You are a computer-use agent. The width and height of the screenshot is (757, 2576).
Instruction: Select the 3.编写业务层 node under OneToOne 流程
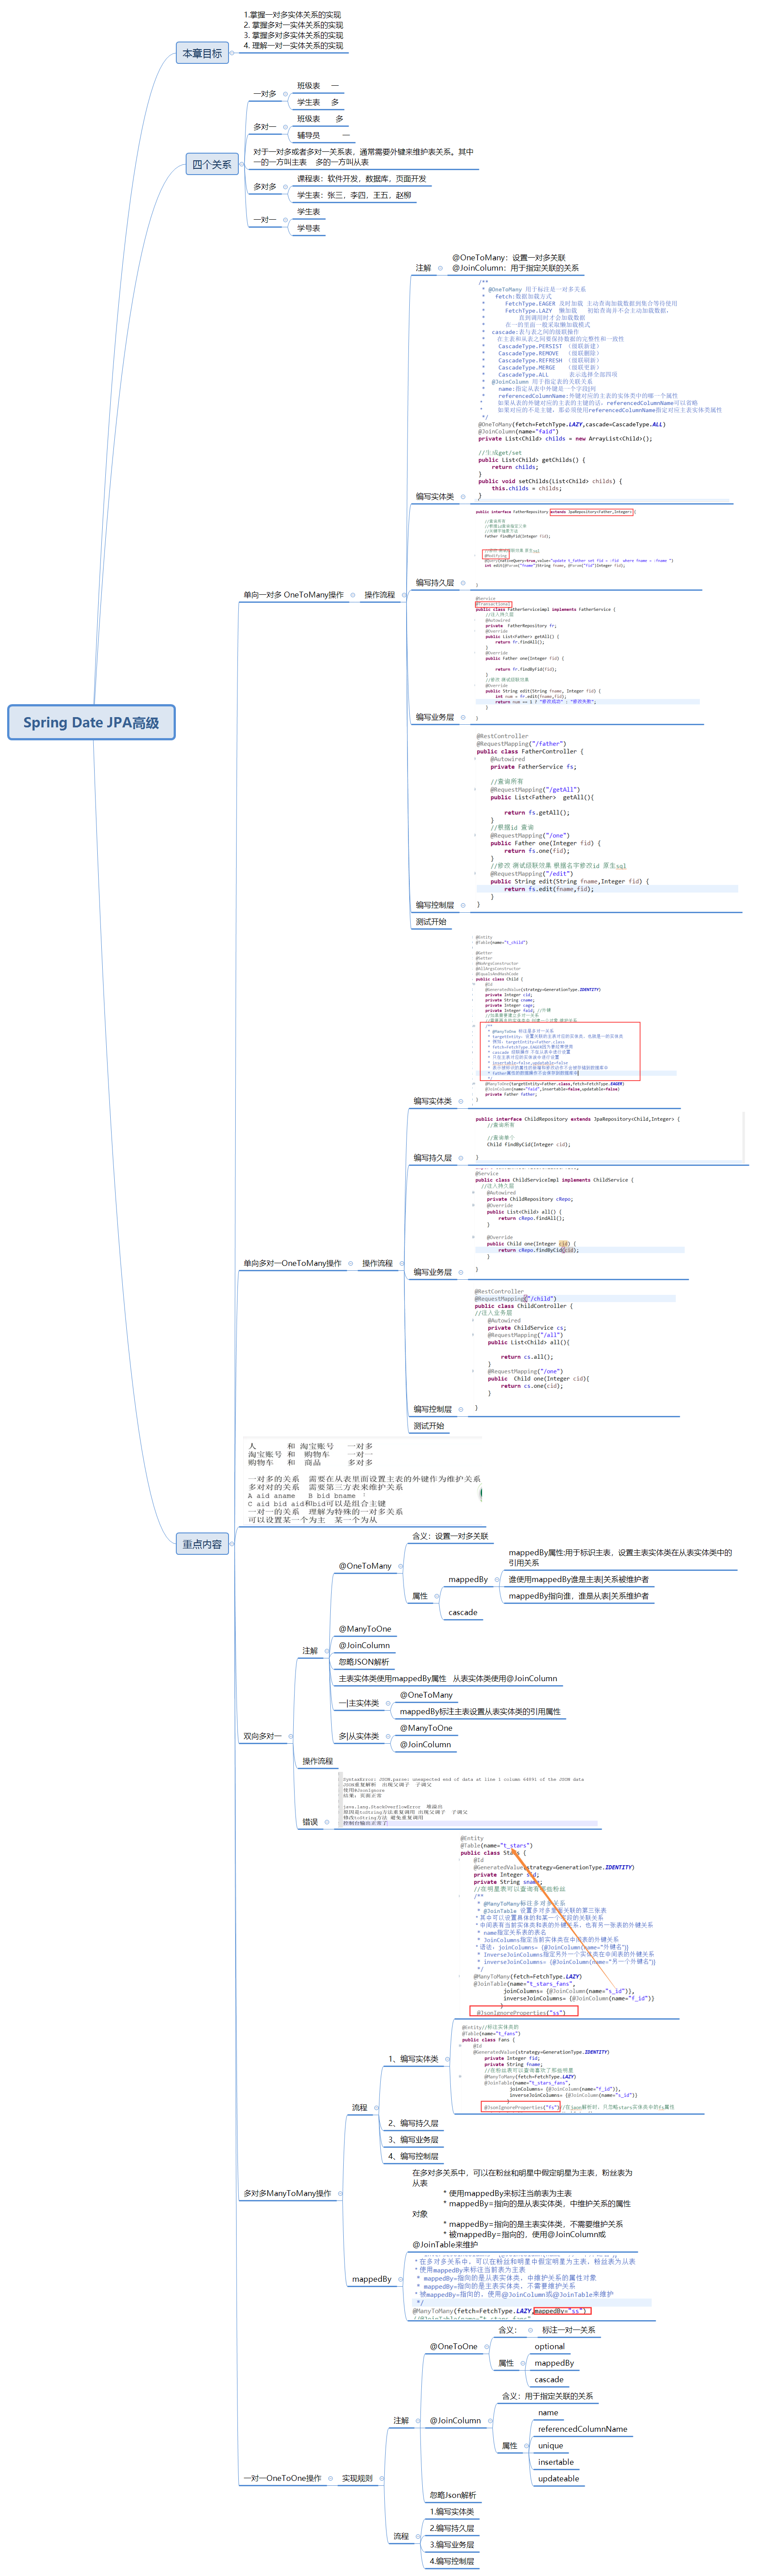pos(452,2545)
